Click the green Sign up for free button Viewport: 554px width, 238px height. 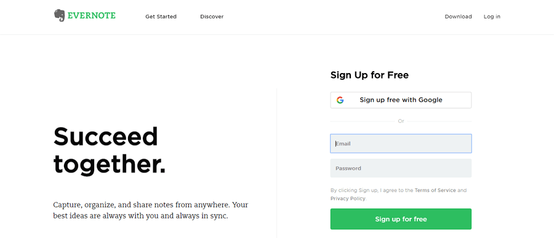click(x=401, y=219)
